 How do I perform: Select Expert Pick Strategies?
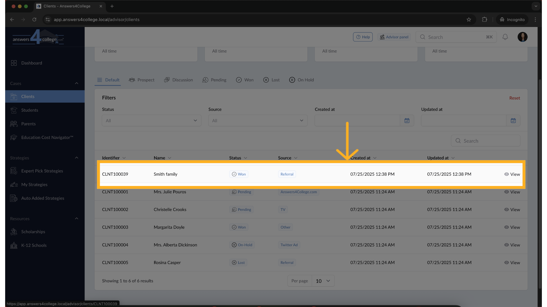[x=42, y=171]
